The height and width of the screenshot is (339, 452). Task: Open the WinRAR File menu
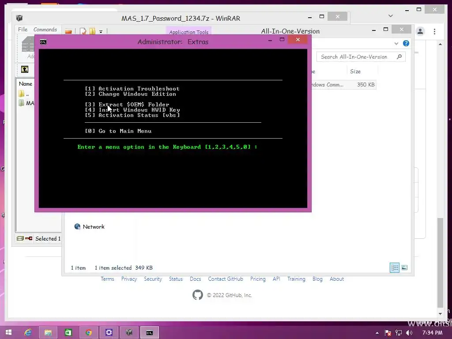click(x=23, y=30)
